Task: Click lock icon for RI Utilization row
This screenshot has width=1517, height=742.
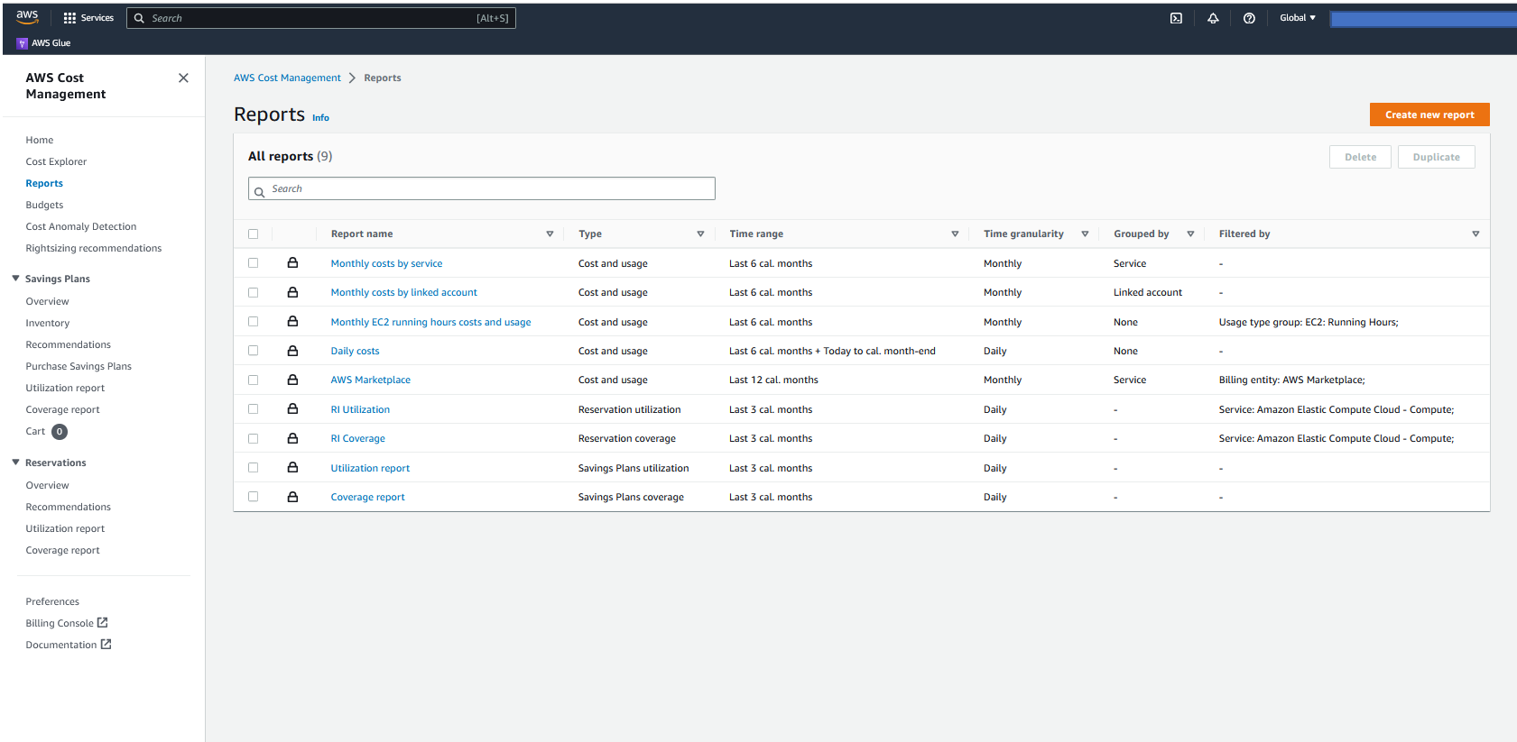Action: point(292,408)
